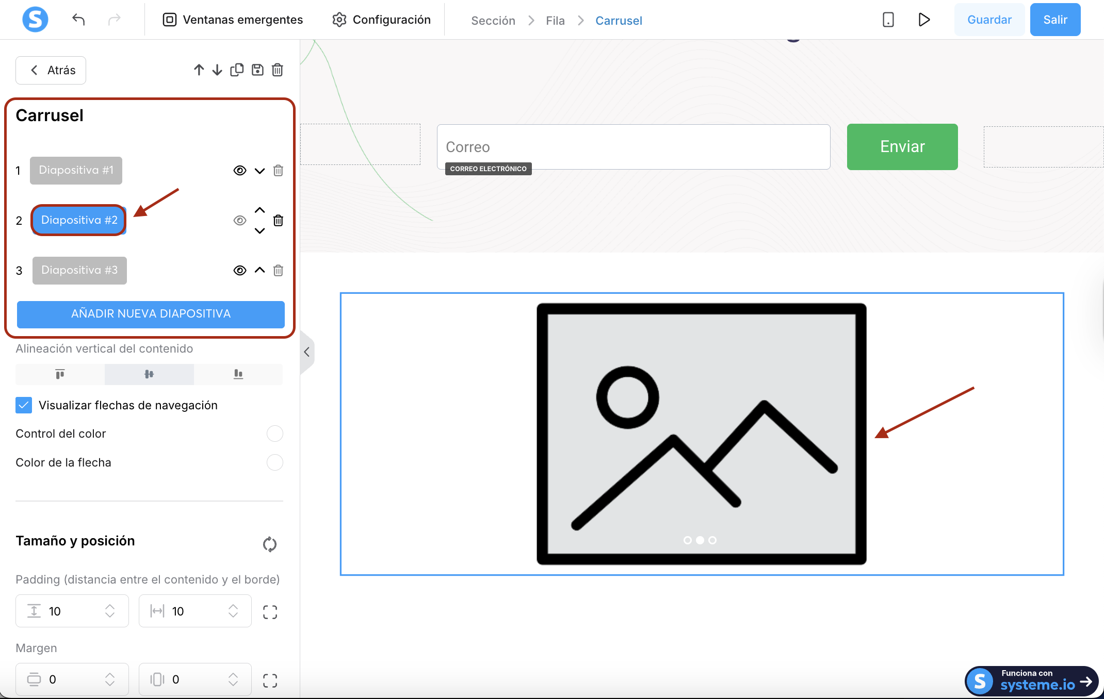
Task: Select bottom vertical alignment icon
Action: pyautogui.click(x=238, y=374)
